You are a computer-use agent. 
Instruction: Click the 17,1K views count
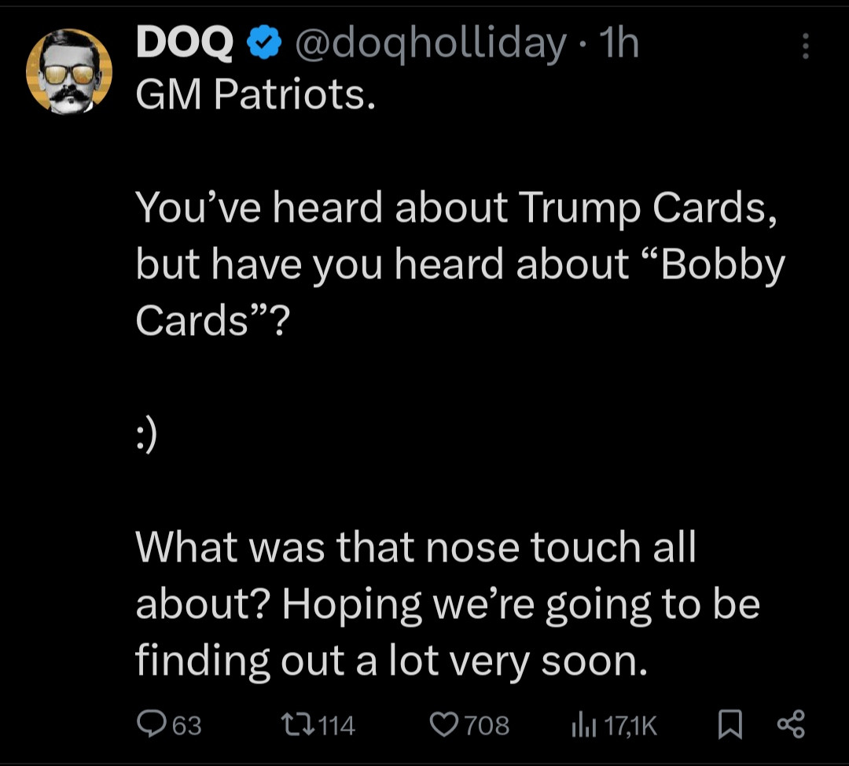coord(630,724)
